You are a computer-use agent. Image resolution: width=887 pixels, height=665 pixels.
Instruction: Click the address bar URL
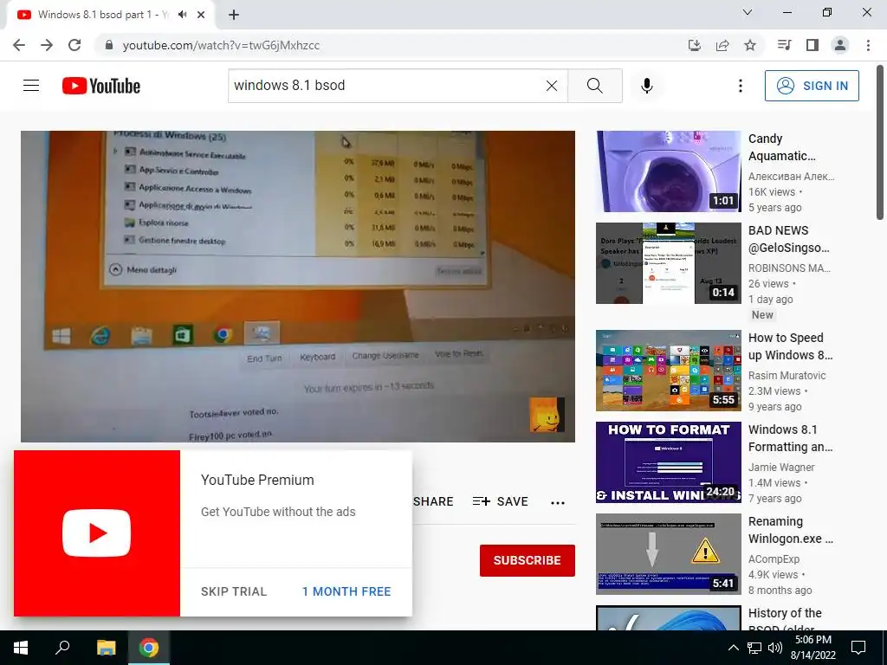coord(221,45)
